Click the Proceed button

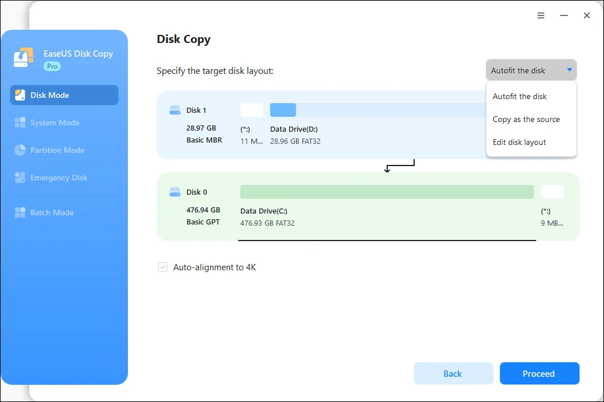pyautogui.click(x=539, y=373)
